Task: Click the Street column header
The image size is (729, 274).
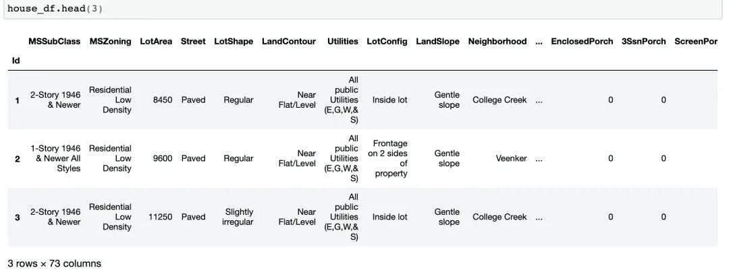Action: [x=193, y=41]
